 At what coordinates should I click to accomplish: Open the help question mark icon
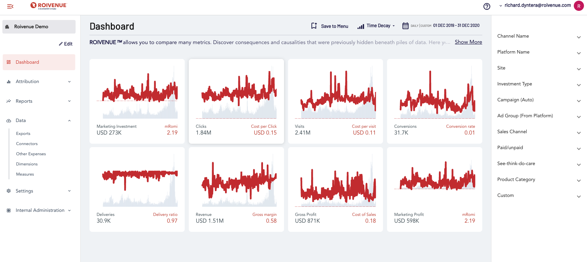[487, 6]
